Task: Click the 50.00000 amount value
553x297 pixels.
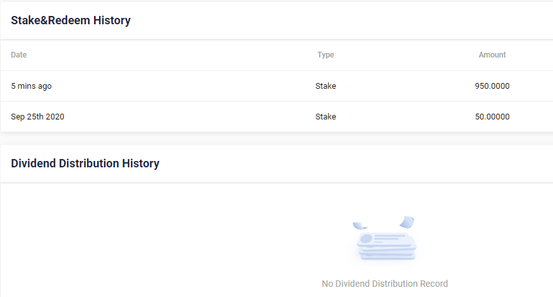Action: point(492,117)
